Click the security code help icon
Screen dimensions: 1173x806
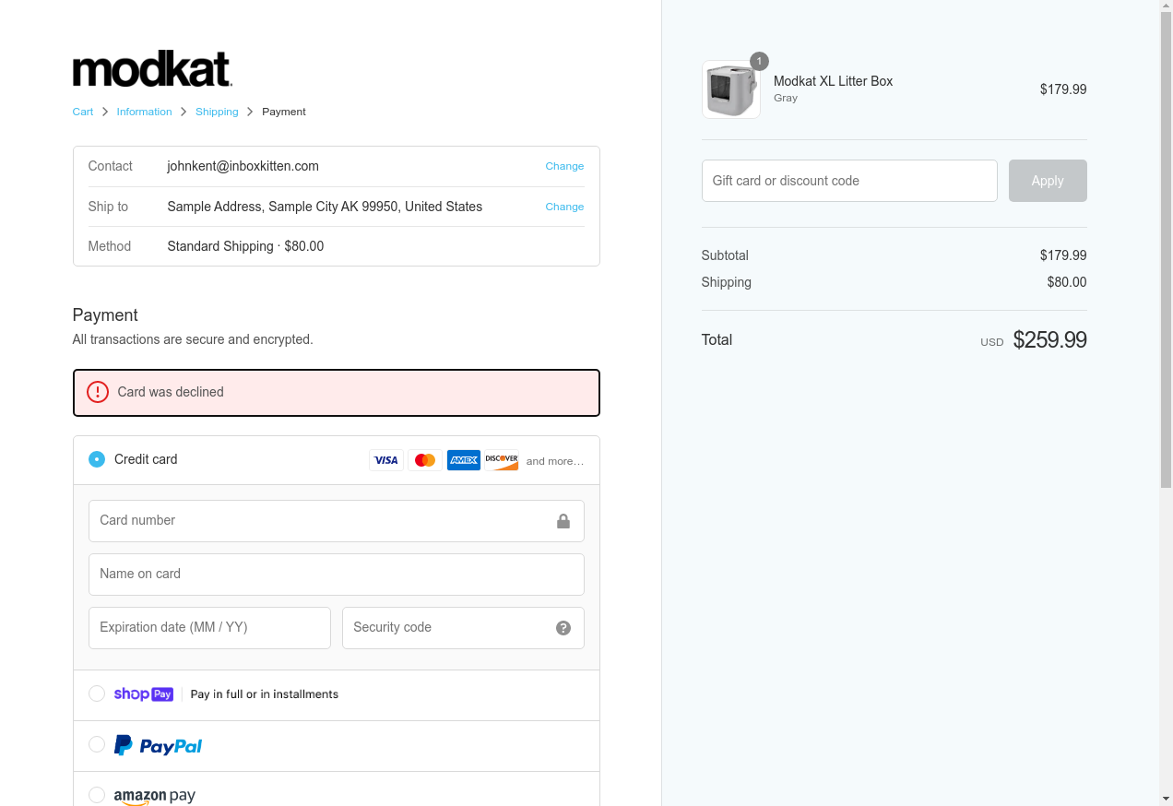click(x=563, y=628)
